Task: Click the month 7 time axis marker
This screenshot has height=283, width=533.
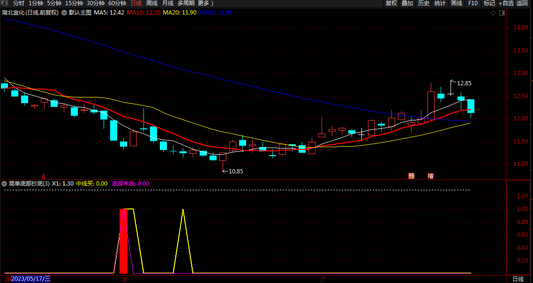Action: [x=323, y=280]
